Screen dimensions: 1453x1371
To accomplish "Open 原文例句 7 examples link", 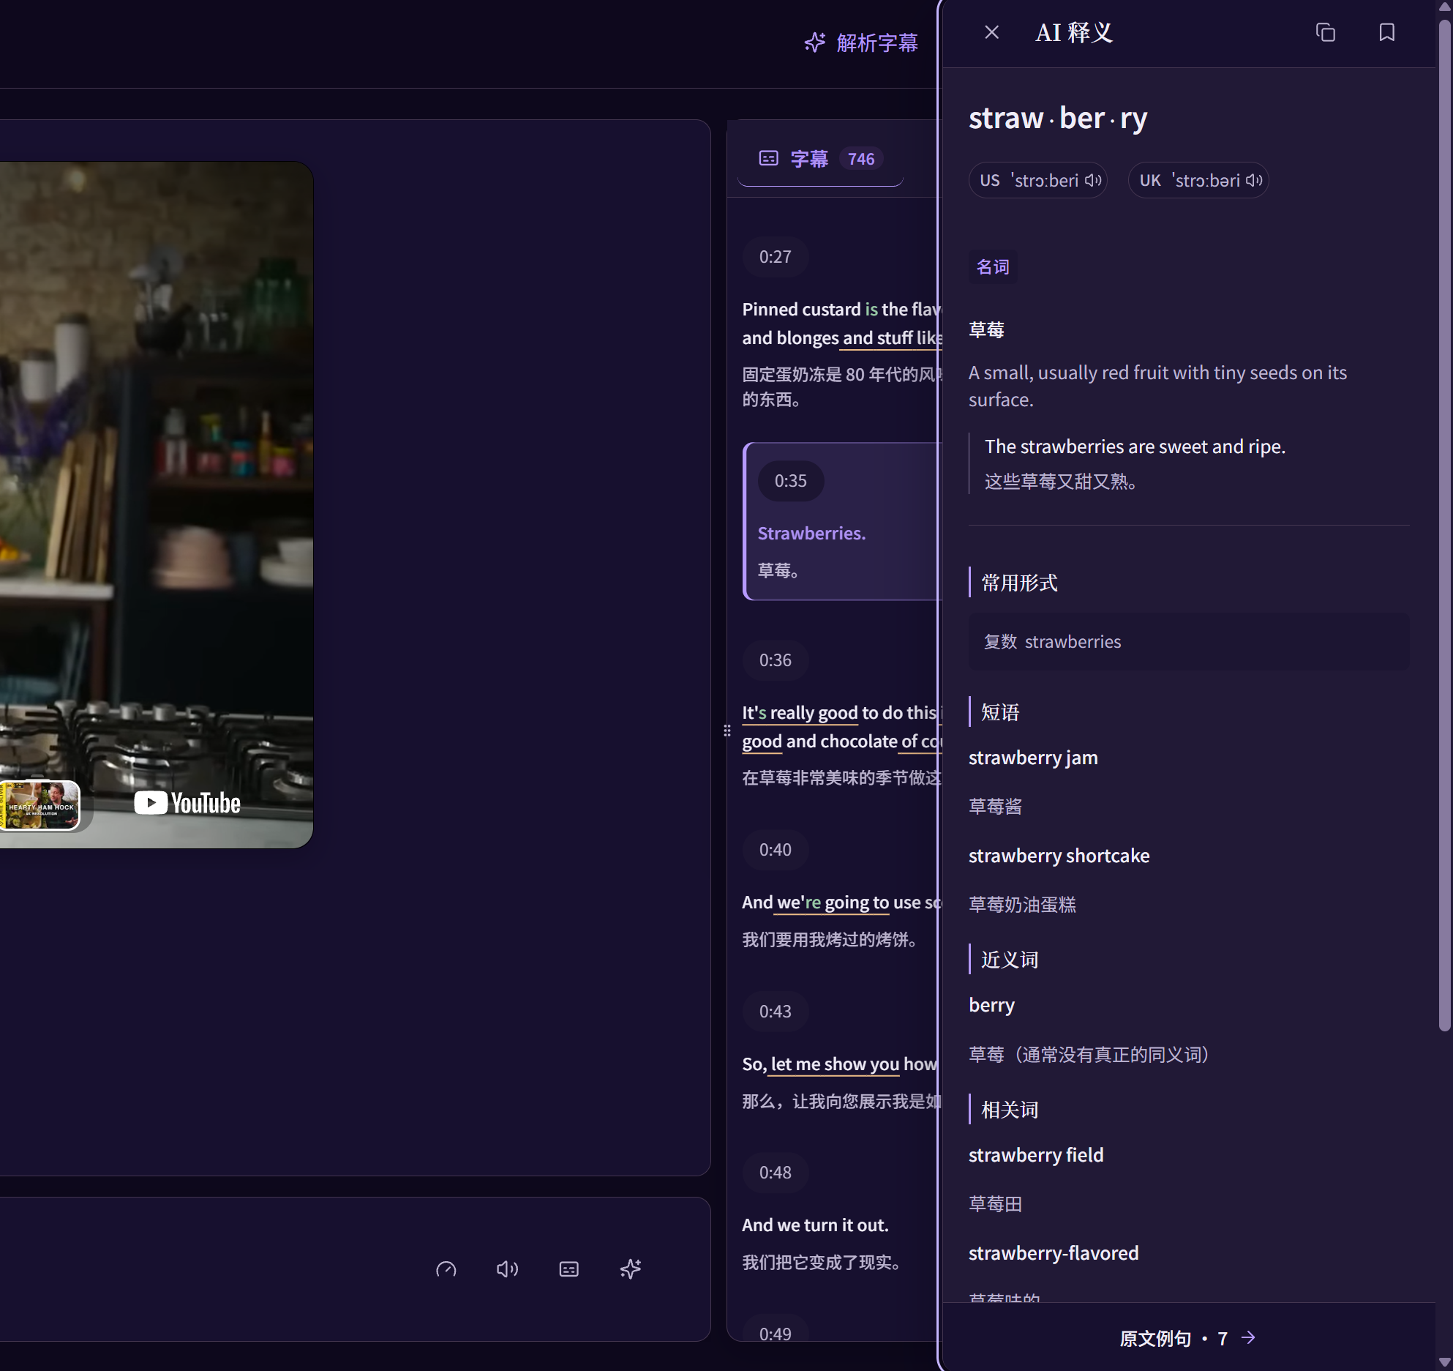I will click(x=1188, y=1338).
